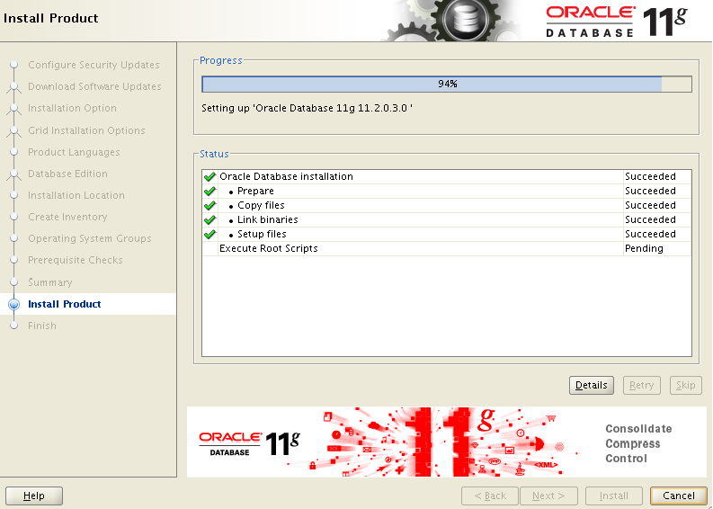The width and height of the screenshot is (713, 509).
Task: Click the green checkmark beside Setup files
Action: coord(209,235)
